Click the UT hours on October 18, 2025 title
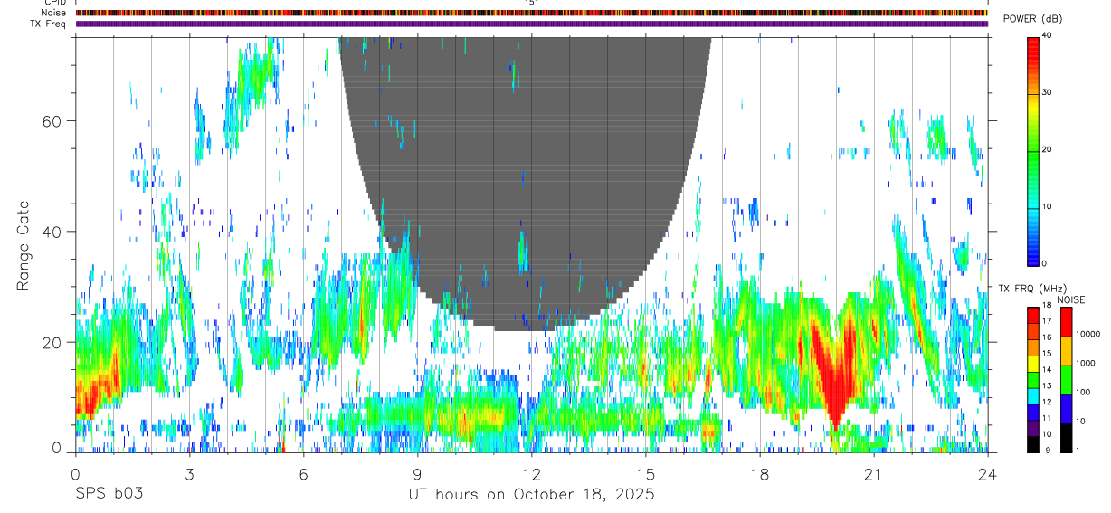The image size is (1111, 513). tap(531, 495)
